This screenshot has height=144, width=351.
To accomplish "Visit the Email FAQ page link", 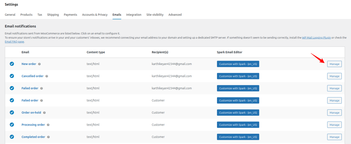I will pos(14,41).
